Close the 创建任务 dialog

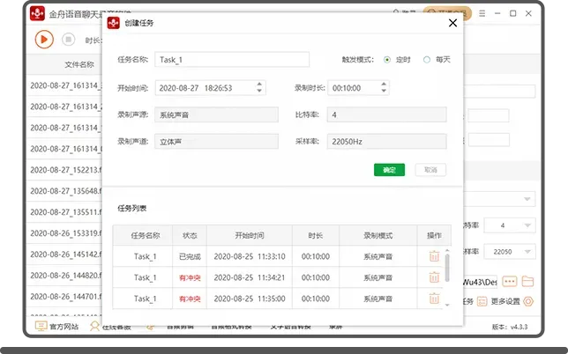(452, 23)
